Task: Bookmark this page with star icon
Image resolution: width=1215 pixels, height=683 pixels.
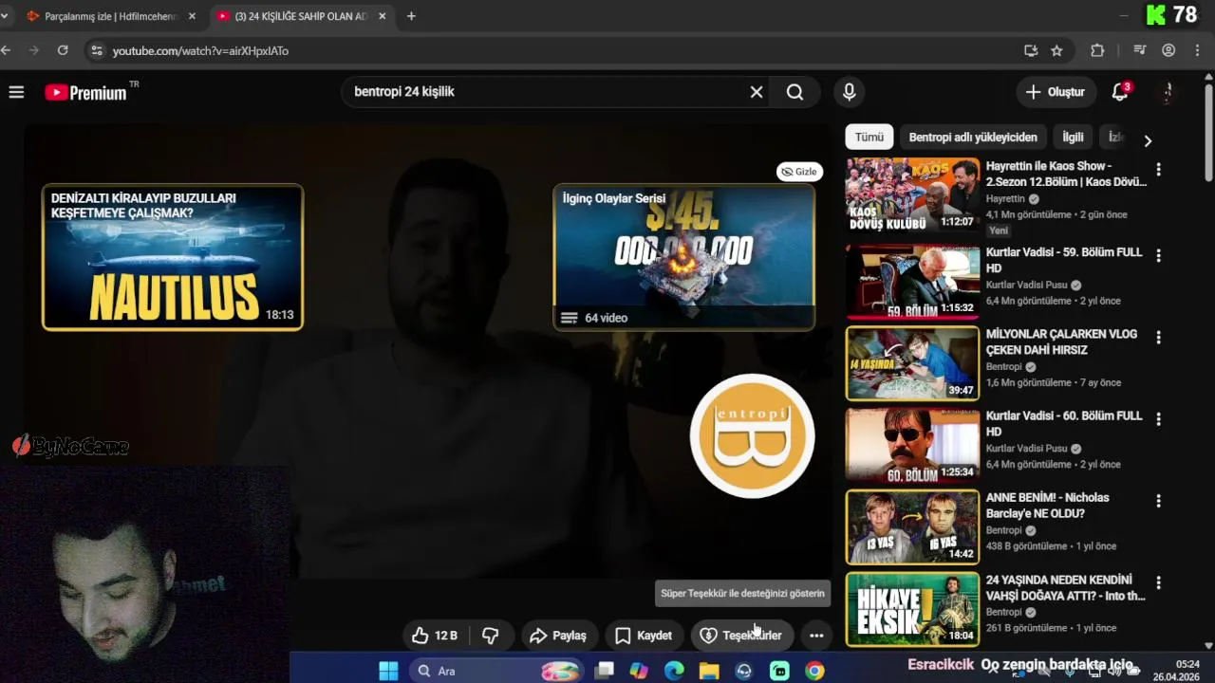Action: pos(1056,50)
